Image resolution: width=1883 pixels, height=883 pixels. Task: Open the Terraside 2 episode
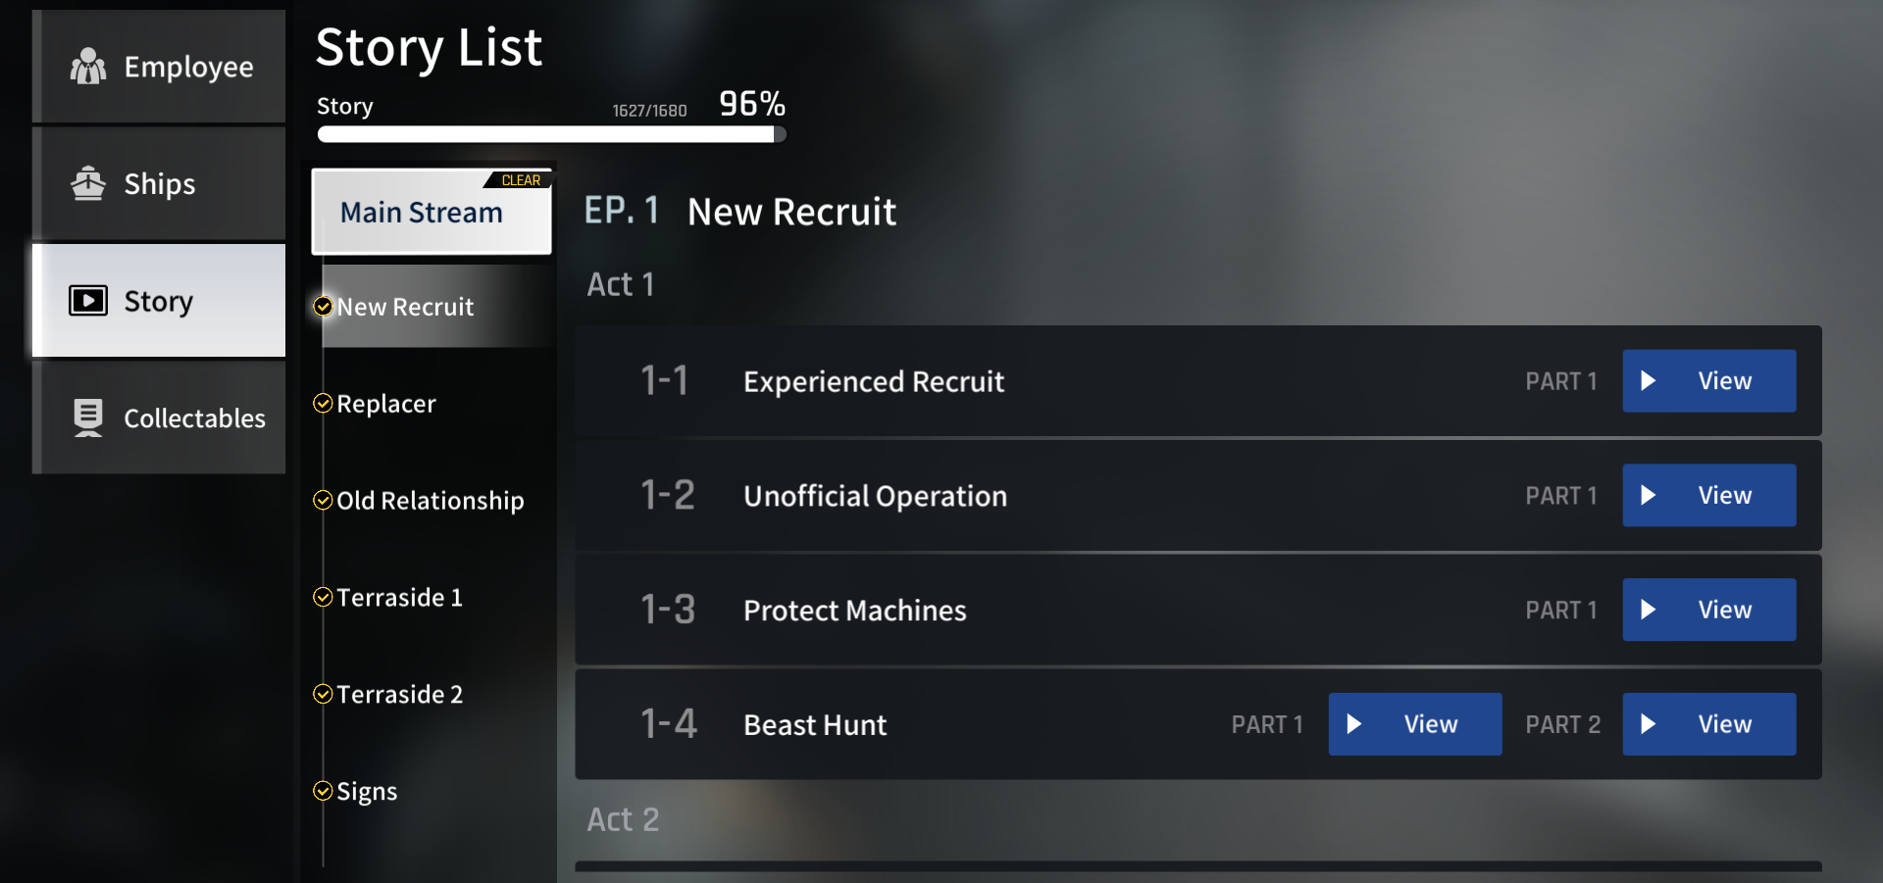[399, 695]
